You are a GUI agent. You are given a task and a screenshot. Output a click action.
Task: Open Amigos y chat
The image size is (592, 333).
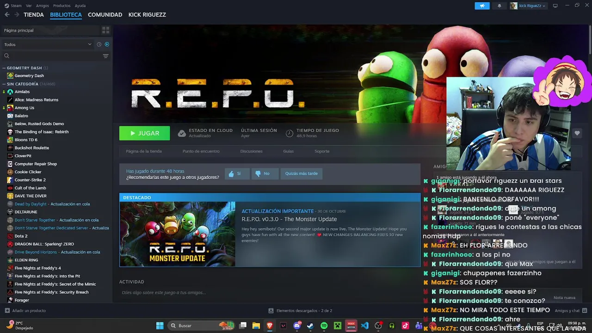[x=571, y=311]
